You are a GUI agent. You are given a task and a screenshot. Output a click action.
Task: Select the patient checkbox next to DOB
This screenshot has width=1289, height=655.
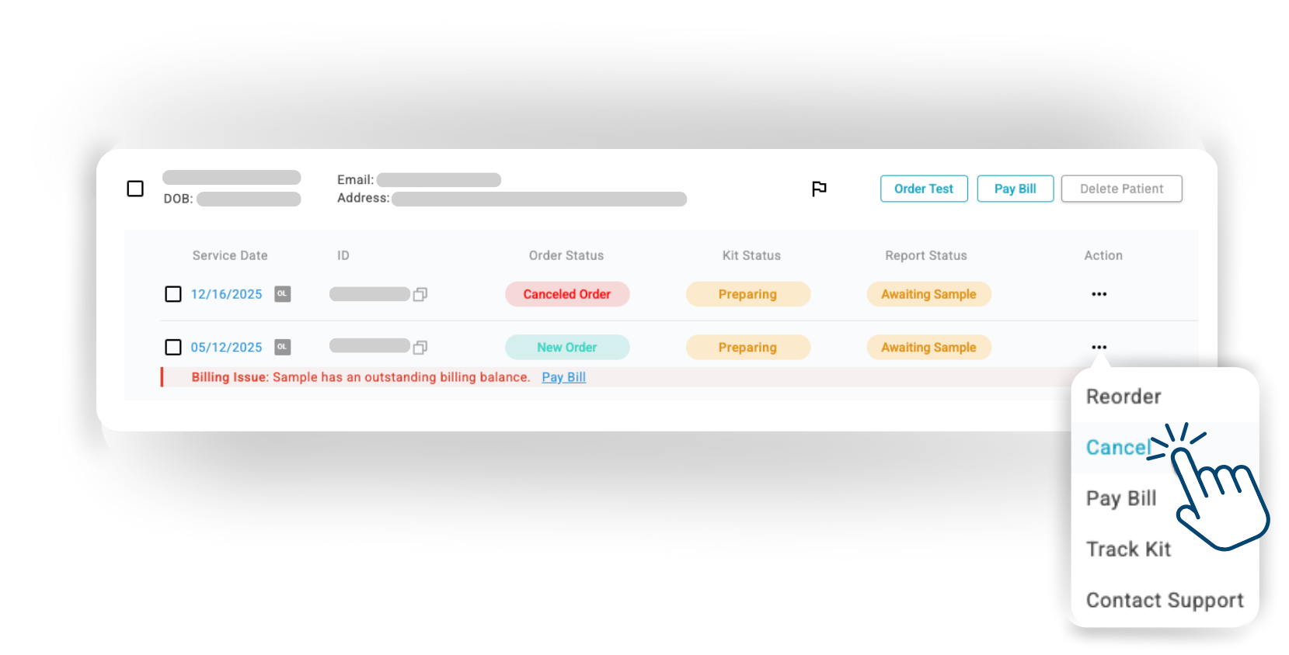135,189
